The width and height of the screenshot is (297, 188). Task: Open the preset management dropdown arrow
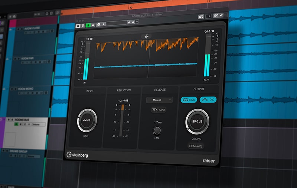click(137, 22)
